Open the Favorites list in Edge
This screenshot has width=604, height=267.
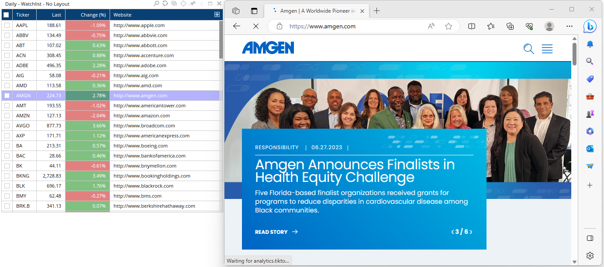[x=491, y=26]
